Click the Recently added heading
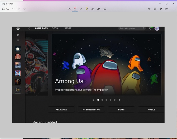Viewport: 177px width, 139px height. 45,122
